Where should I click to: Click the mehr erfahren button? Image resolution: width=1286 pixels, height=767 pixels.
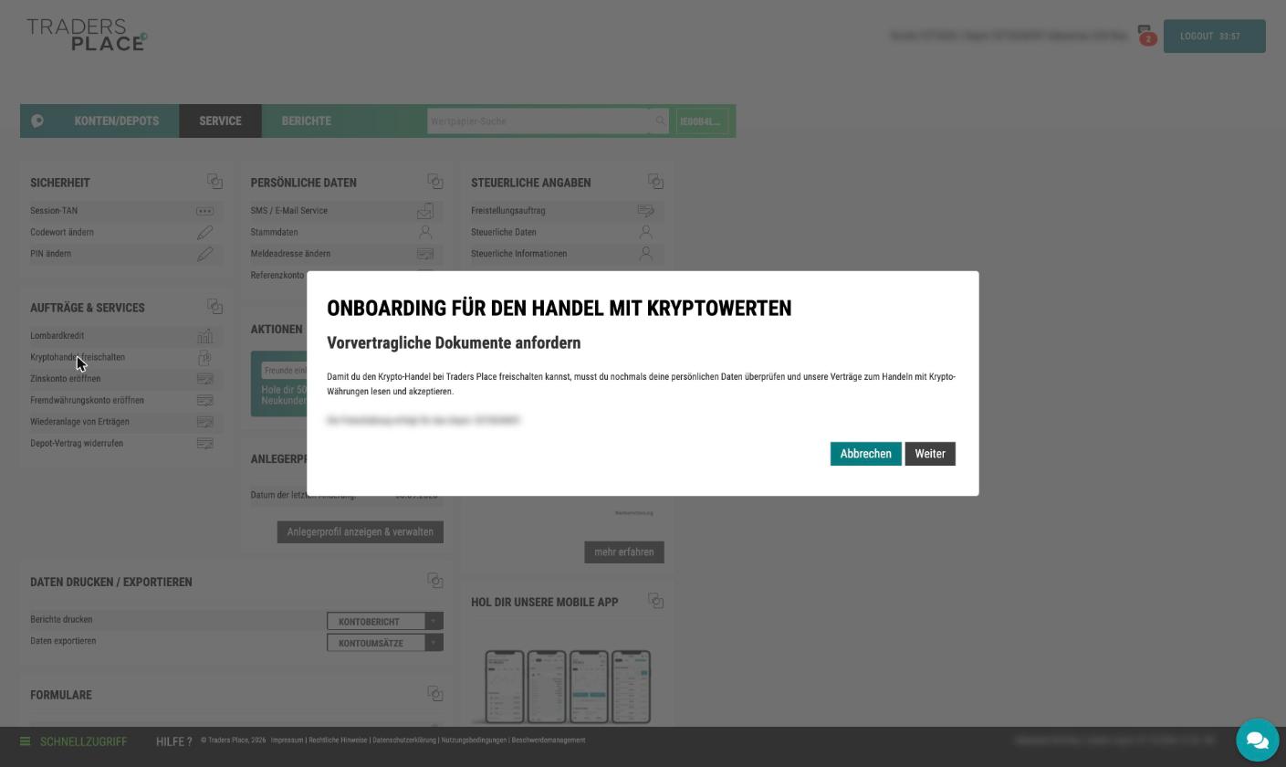pyautogui.click(x=624, y=552)
